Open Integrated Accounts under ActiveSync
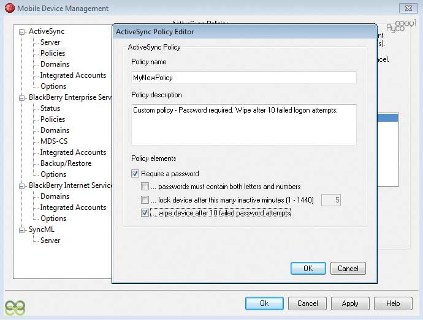 click(x=73, y=75)
